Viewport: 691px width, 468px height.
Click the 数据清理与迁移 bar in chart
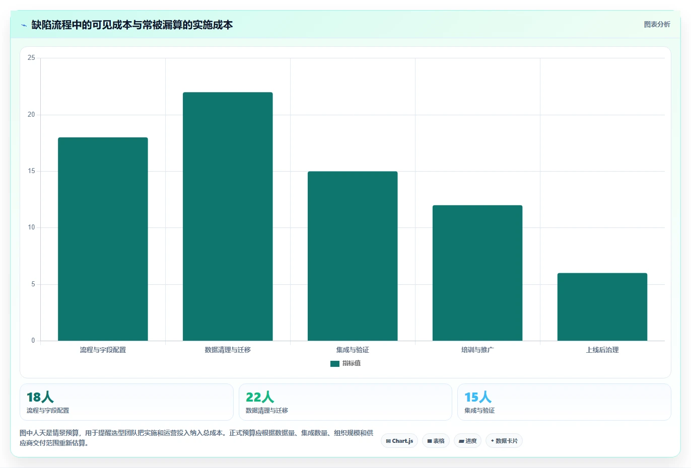pos(228,216)
